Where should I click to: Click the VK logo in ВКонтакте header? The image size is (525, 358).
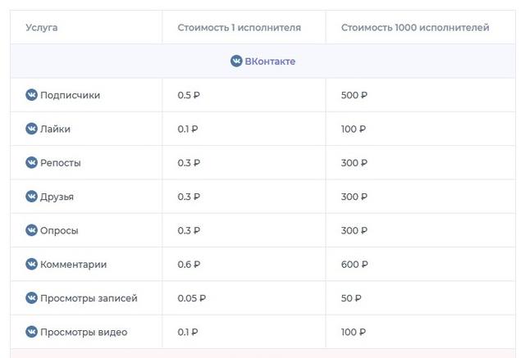(236, 61)
